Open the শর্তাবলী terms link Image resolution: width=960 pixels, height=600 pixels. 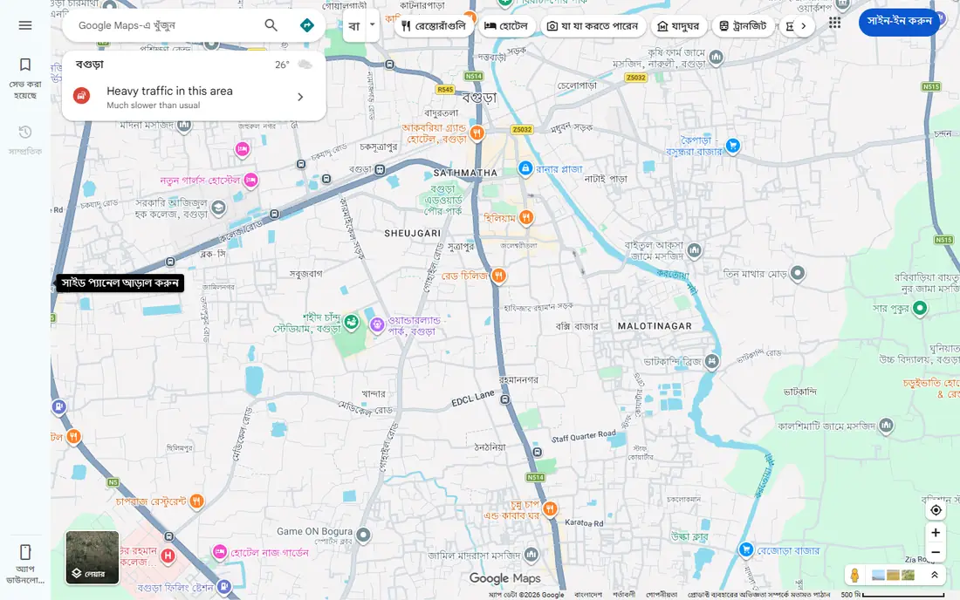[x=624, y=595]
